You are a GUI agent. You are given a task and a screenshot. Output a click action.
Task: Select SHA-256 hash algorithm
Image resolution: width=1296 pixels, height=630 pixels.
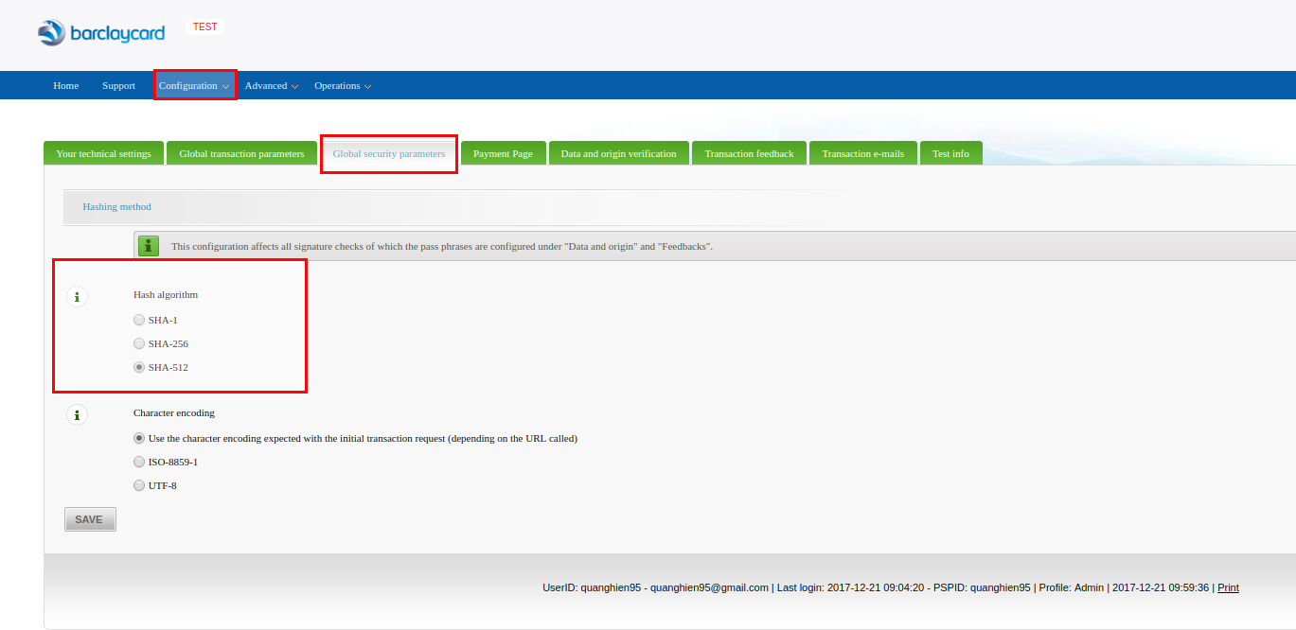pos(139,343)
